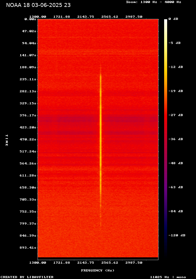Image resolution: width=196 pixels, height=279 pixels.
Task: Click the time label '423.20s'
Action: [28, 127]
